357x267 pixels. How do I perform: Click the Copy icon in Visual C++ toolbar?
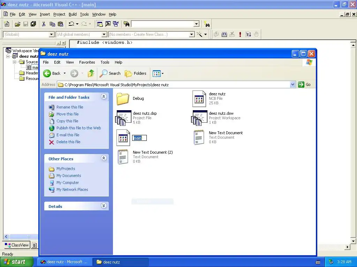click(x=52, y=24)
